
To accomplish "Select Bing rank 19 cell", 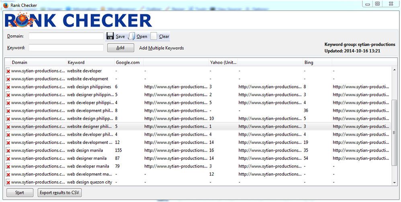I will [x=306, y=142].
